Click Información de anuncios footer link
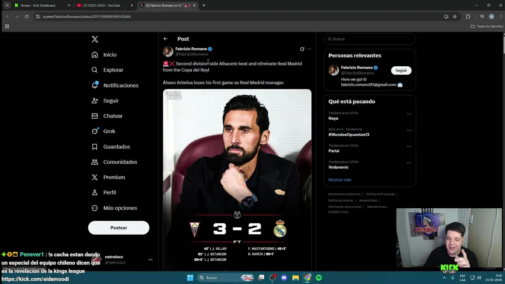The image size is (505, 284). [x=344, y=207]
